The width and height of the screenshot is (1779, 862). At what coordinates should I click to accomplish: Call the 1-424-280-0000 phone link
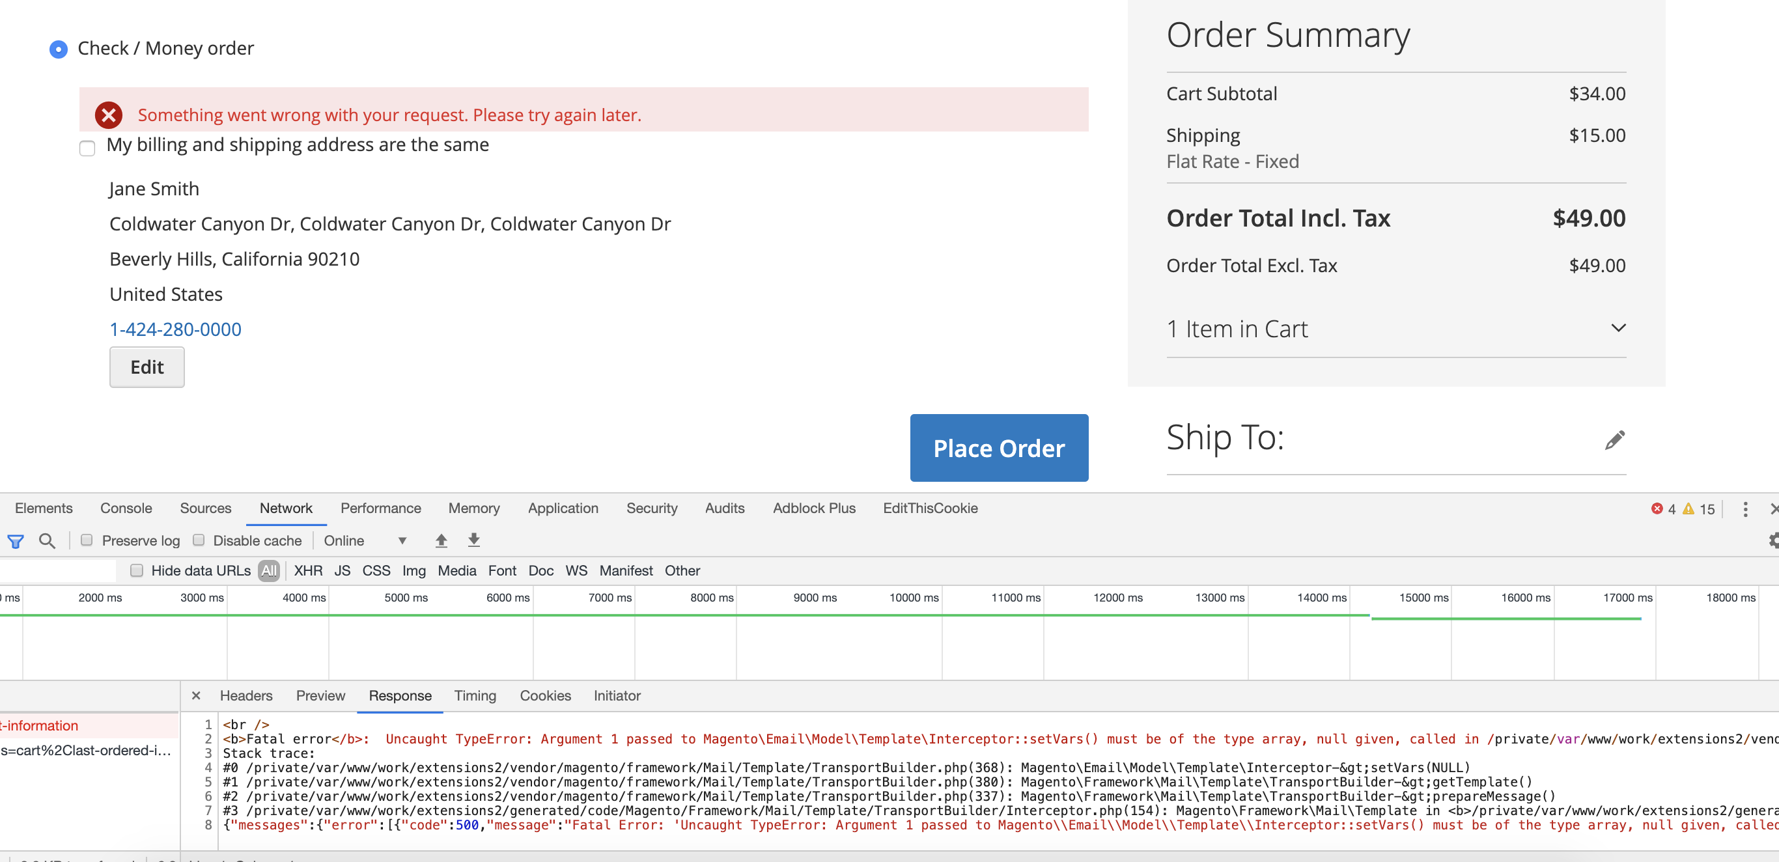tap(175, 329)
